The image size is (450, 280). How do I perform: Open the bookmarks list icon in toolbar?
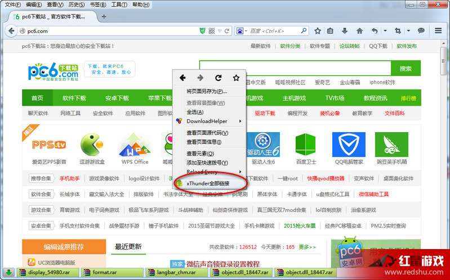[x=331, y=31]
